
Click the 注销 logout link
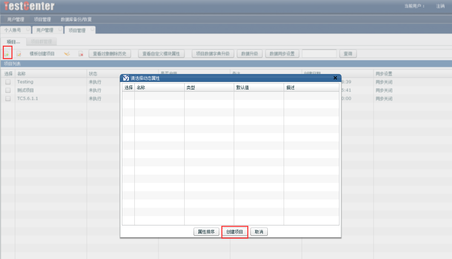[x=440, y=6]
